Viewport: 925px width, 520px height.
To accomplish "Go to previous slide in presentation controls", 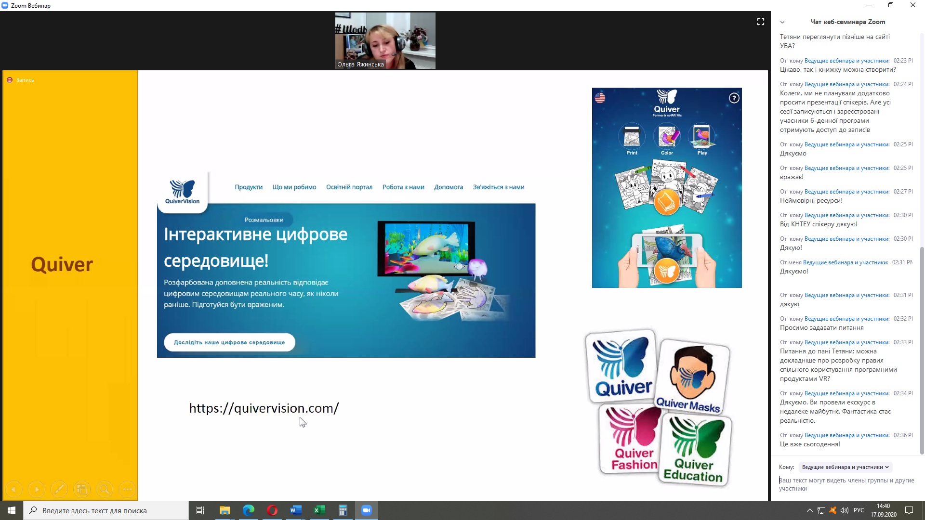I will [x=13, y=490].
